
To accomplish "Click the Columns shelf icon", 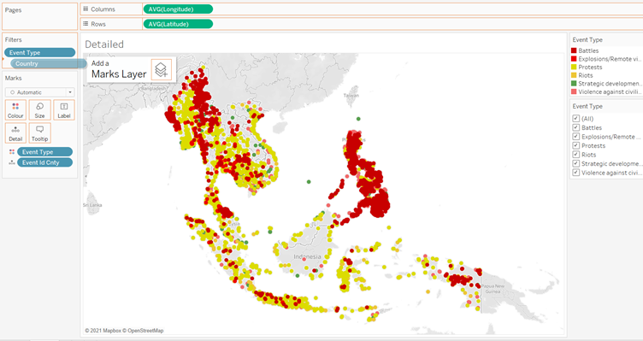I will (86, 9).
